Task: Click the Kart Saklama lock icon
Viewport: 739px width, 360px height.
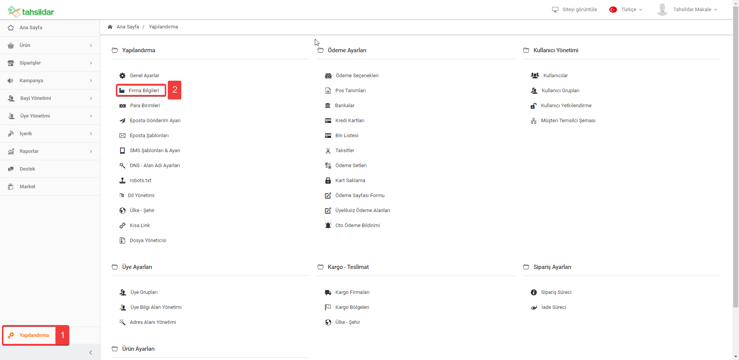Action: pos(328,181)
